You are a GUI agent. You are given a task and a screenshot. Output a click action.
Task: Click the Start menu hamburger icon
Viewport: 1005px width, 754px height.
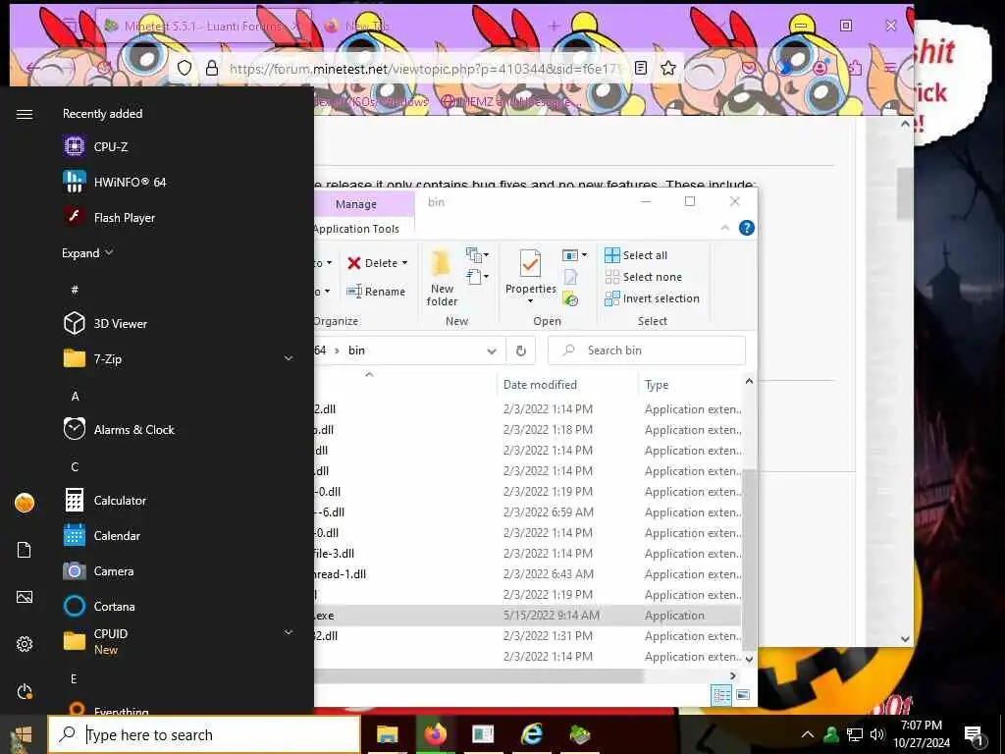[x=25, y=114]
